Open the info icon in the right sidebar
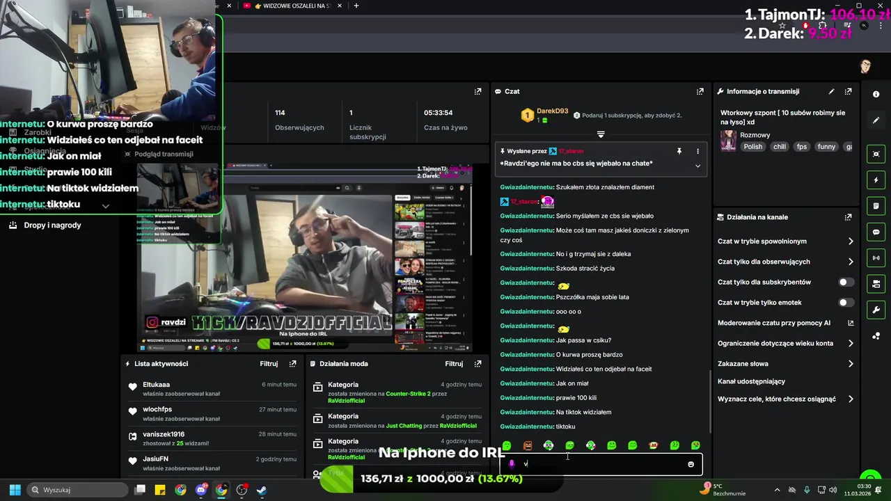891x501 pixels. coord(876,94)
